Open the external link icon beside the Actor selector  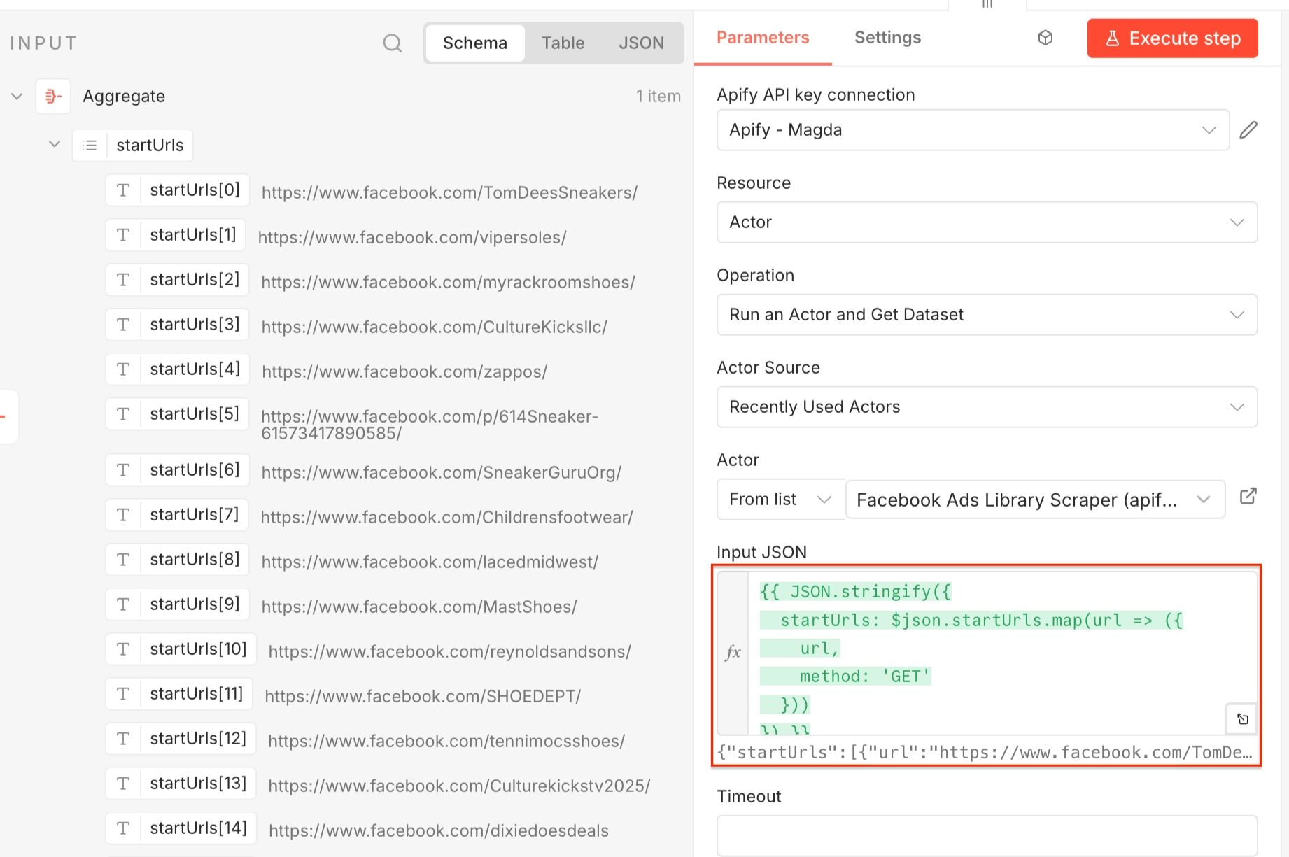(1248, 497)
